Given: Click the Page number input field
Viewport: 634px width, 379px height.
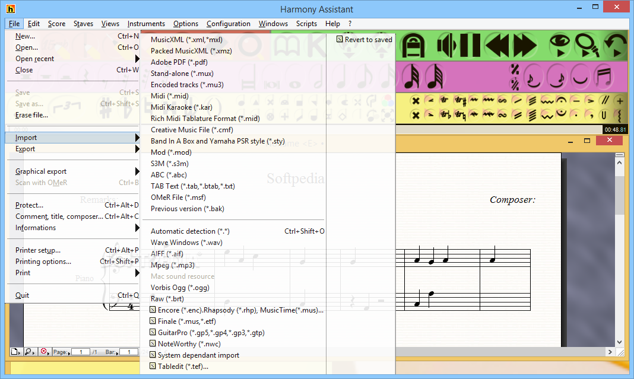Looking at the screenshot, I should coord(81,352).
